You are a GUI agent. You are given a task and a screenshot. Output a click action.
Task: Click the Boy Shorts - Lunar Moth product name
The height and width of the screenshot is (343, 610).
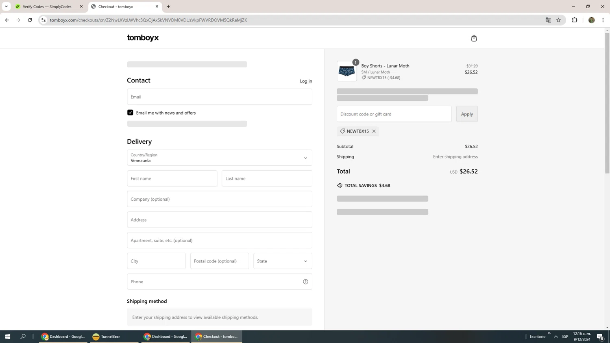(x=385, y=66)
